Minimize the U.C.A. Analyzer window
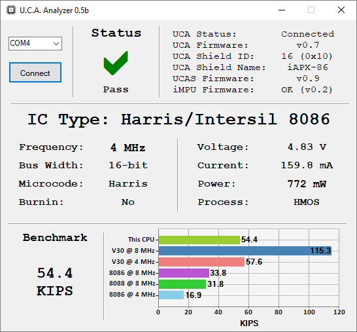 (282, 10)
